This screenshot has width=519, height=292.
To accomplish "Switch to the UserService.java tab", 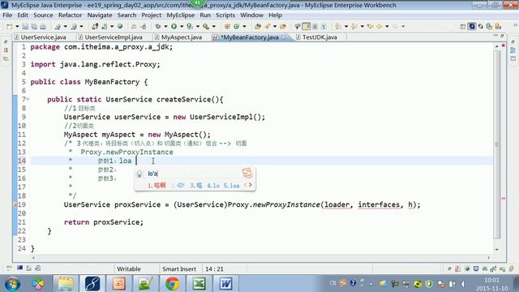I will pyautogui.click(x=43, y=37).
